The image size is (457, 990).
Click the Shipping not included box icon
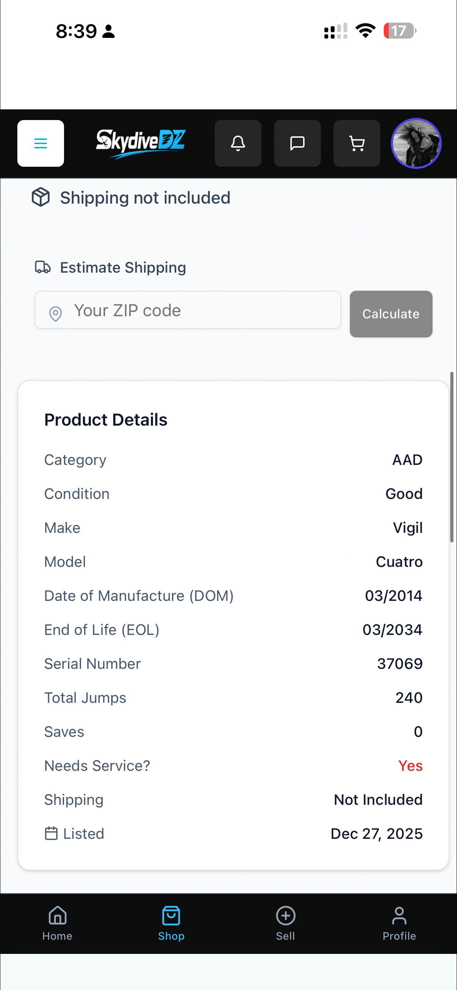pos(41,197)
